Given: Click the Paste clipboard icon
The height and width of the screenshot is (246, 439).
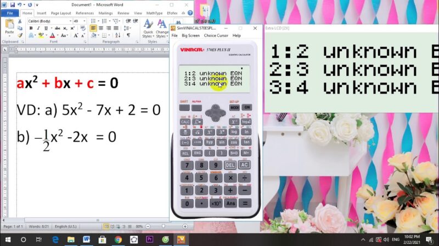Looking at the screenshot, I should [9, 26].
